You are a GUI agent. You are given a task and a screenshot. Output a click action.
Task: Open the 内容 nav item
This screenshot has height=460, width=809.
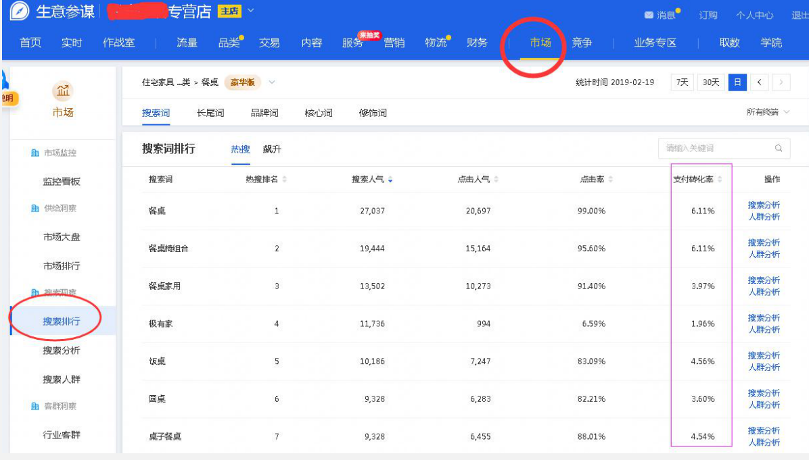click(x=312, y=43)
